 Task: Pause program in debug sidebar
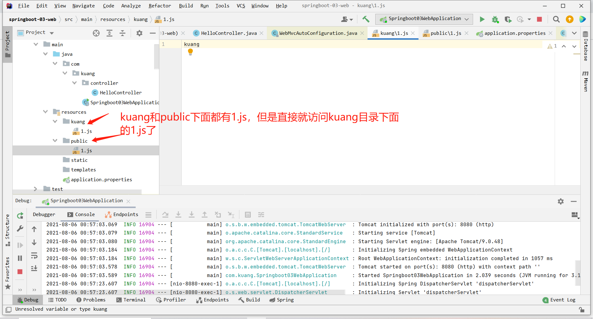coord(20,258)
